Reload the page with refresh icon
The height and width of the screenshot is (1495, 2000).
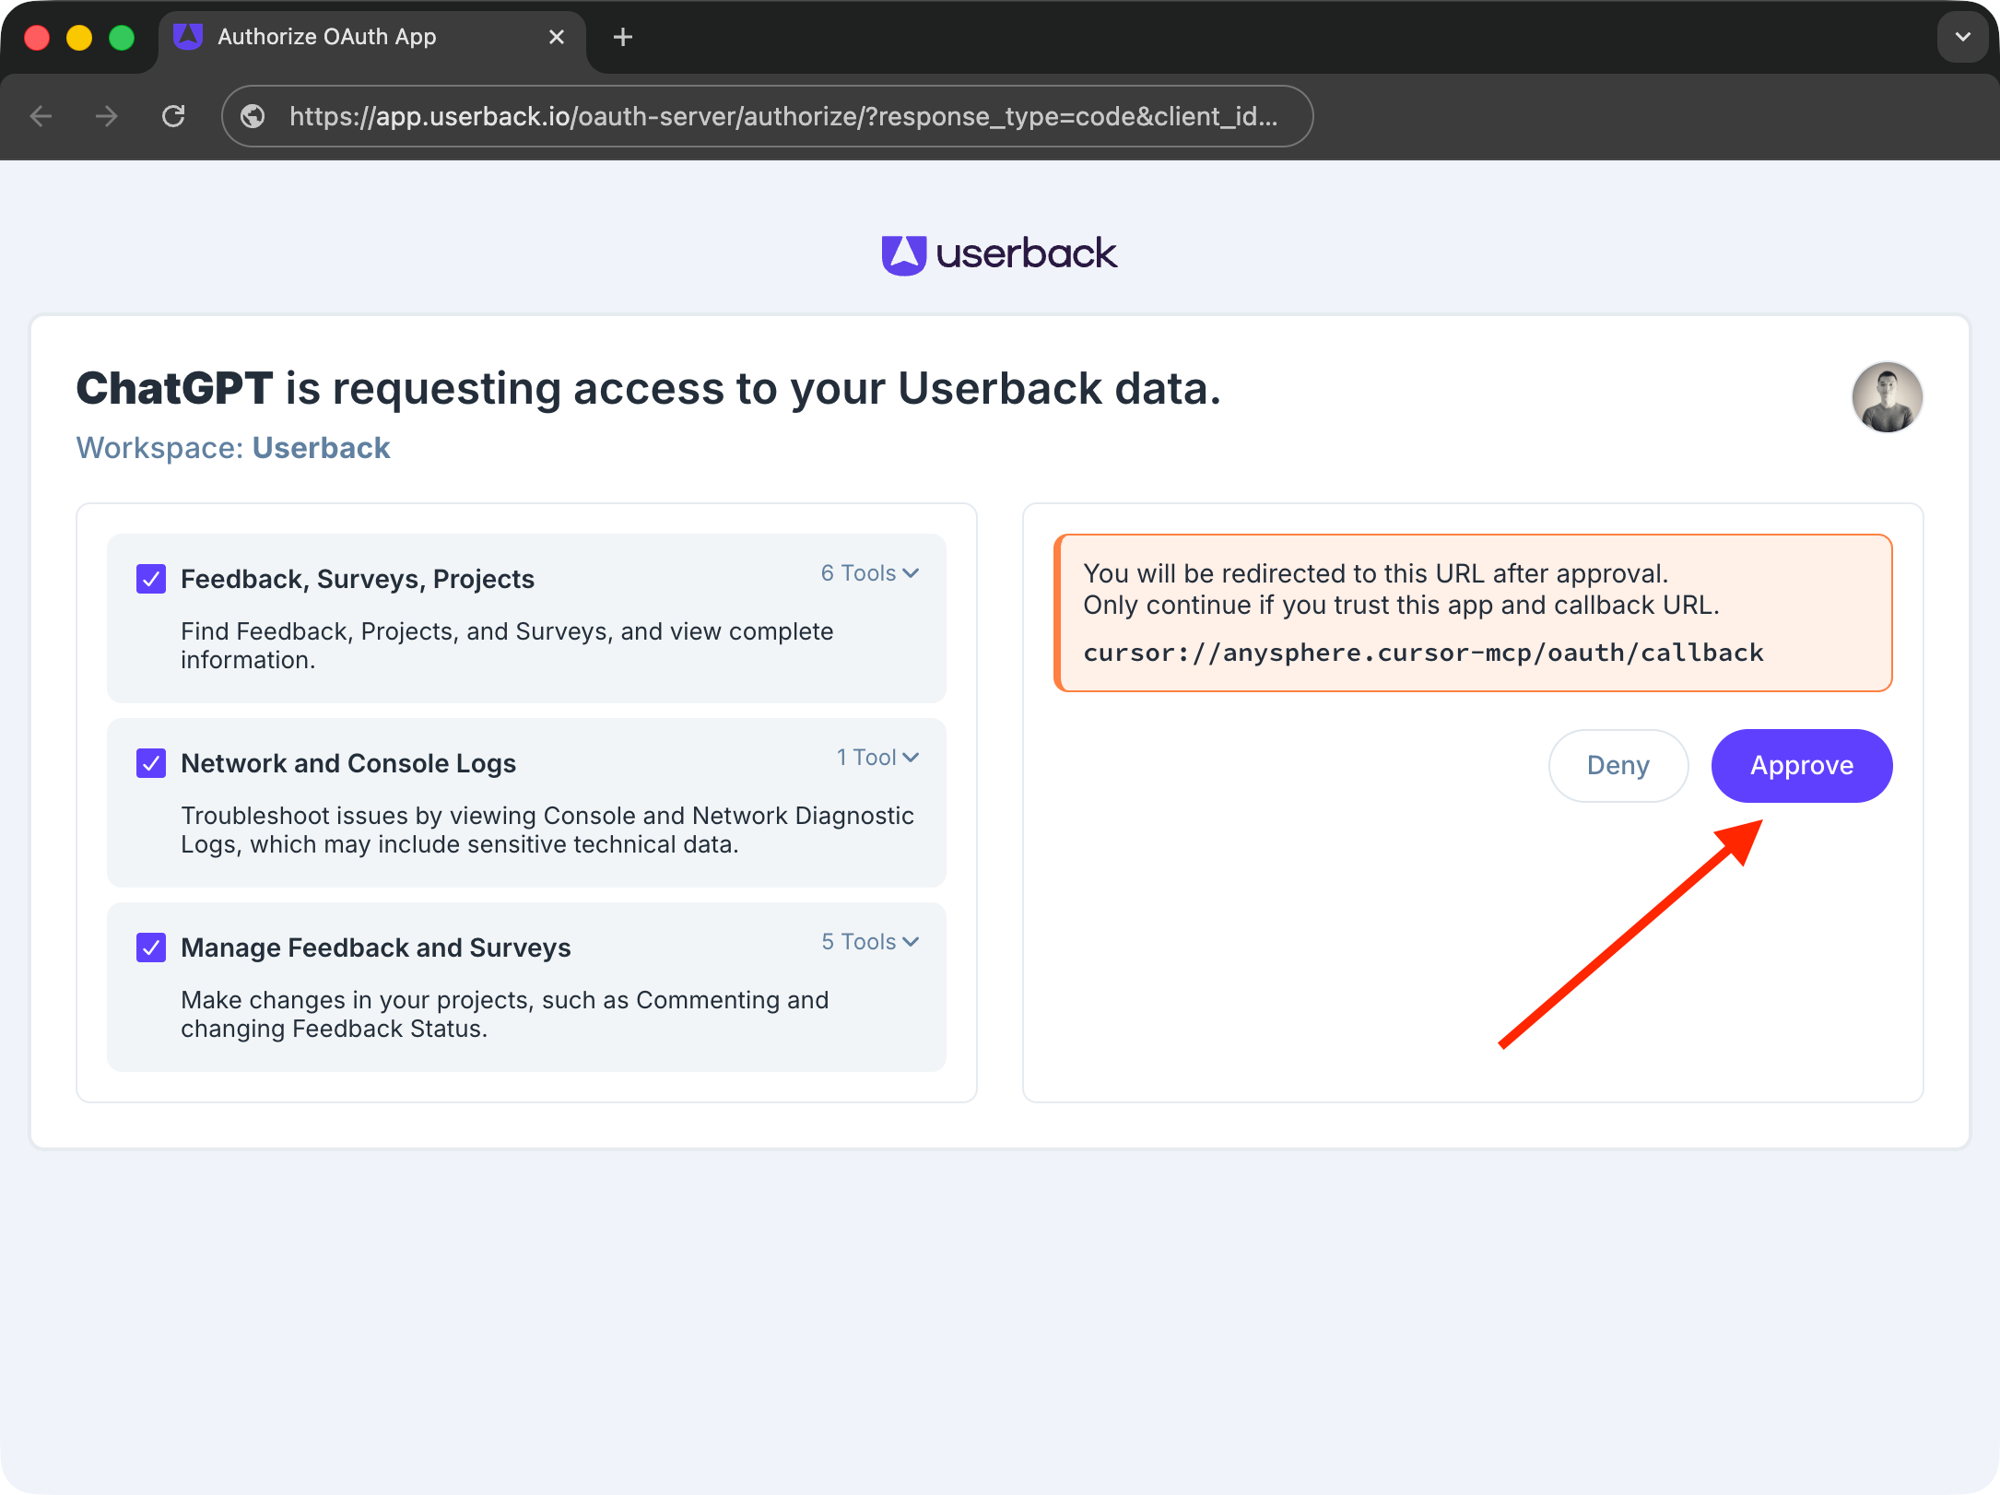coord(173,116)
